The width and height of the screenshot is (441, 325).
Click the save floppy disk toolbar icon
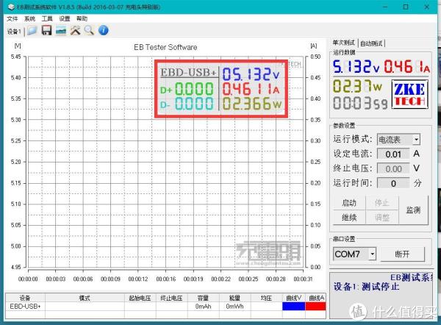click(x=46, y=30)
